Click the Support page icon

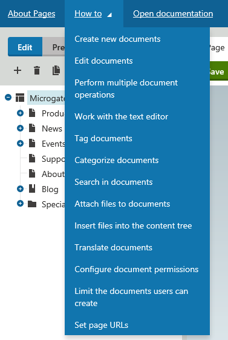click(32, 159)
